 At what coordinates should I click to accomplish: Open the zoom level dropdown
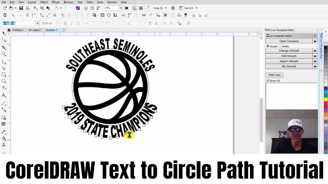coord(121,8)
